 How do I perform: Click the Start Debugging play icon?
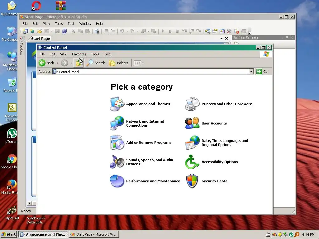click(163, 31)
